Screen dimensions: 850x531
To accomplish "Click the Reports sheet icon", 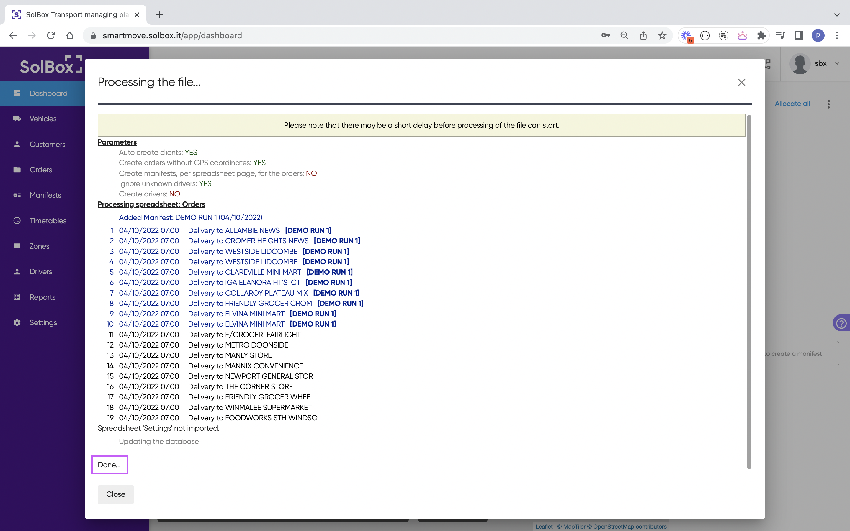I will (17, 297).
